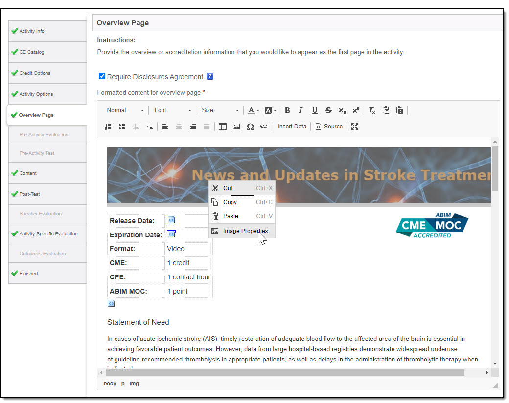Justify the text
The image size is (509, 403).
pos(207,127)
